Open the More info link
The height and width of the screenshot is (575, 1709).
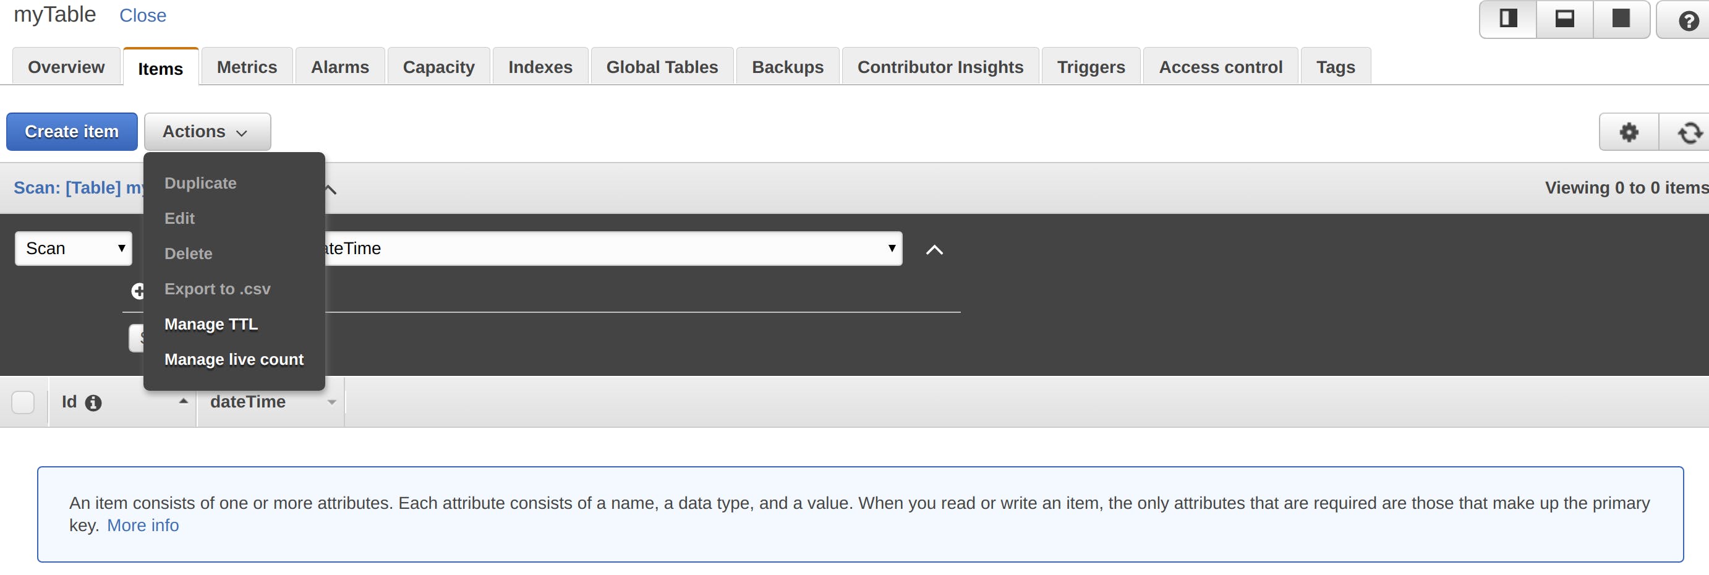point(143,526)
